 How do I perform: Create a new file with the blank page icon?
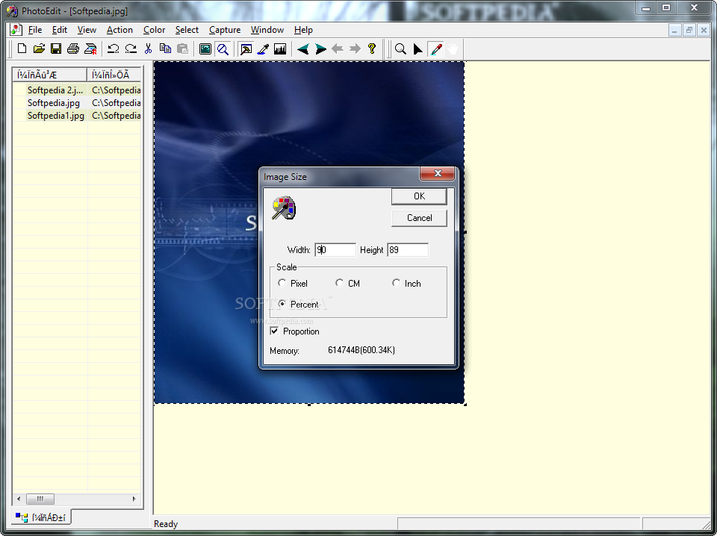coord(22,49)
